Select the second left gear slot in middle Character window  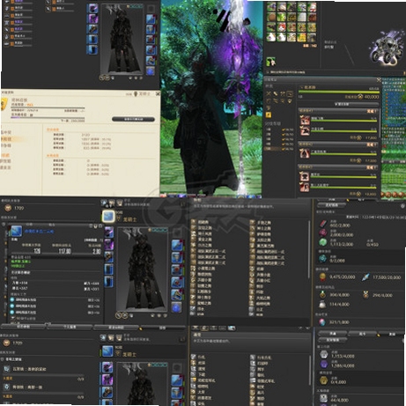pyautogui.click(x=109, y=244)
